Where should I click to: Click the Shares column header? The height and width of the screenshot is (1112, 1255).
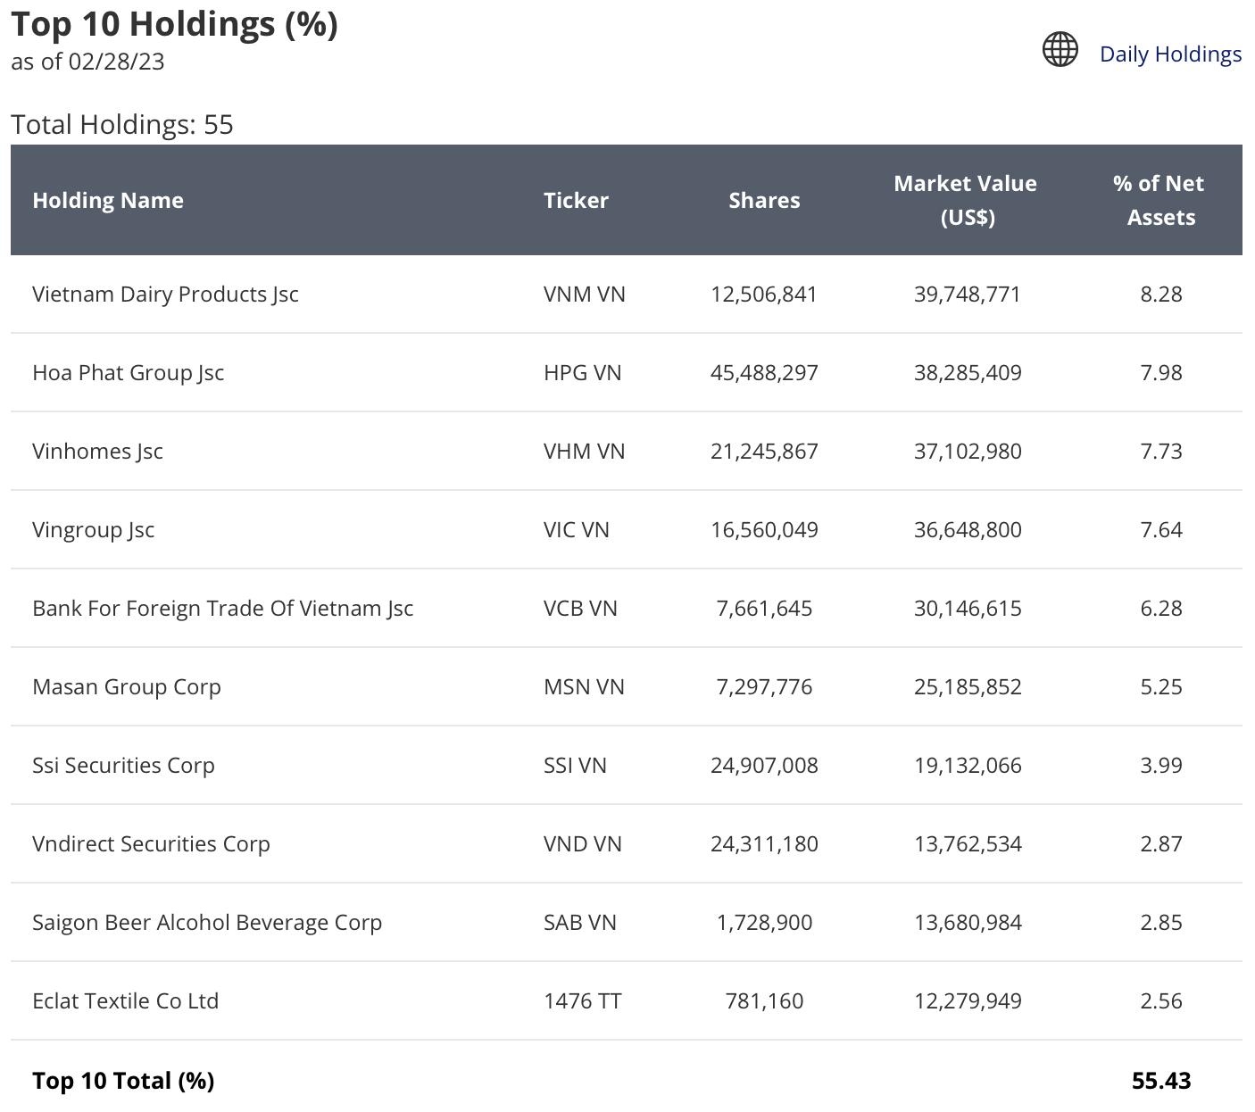(764, 200)
